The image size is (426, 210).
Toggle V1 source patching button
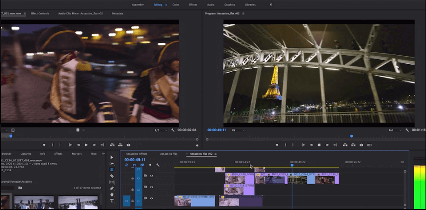[x=126, y=201]
